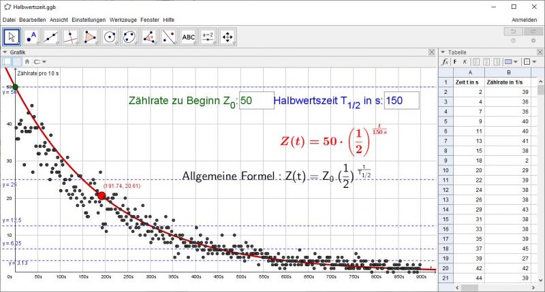The width and height of the screenshot is (545, 292).
Task: Open the Werkzeuge menu
Action: coord(123,20)
